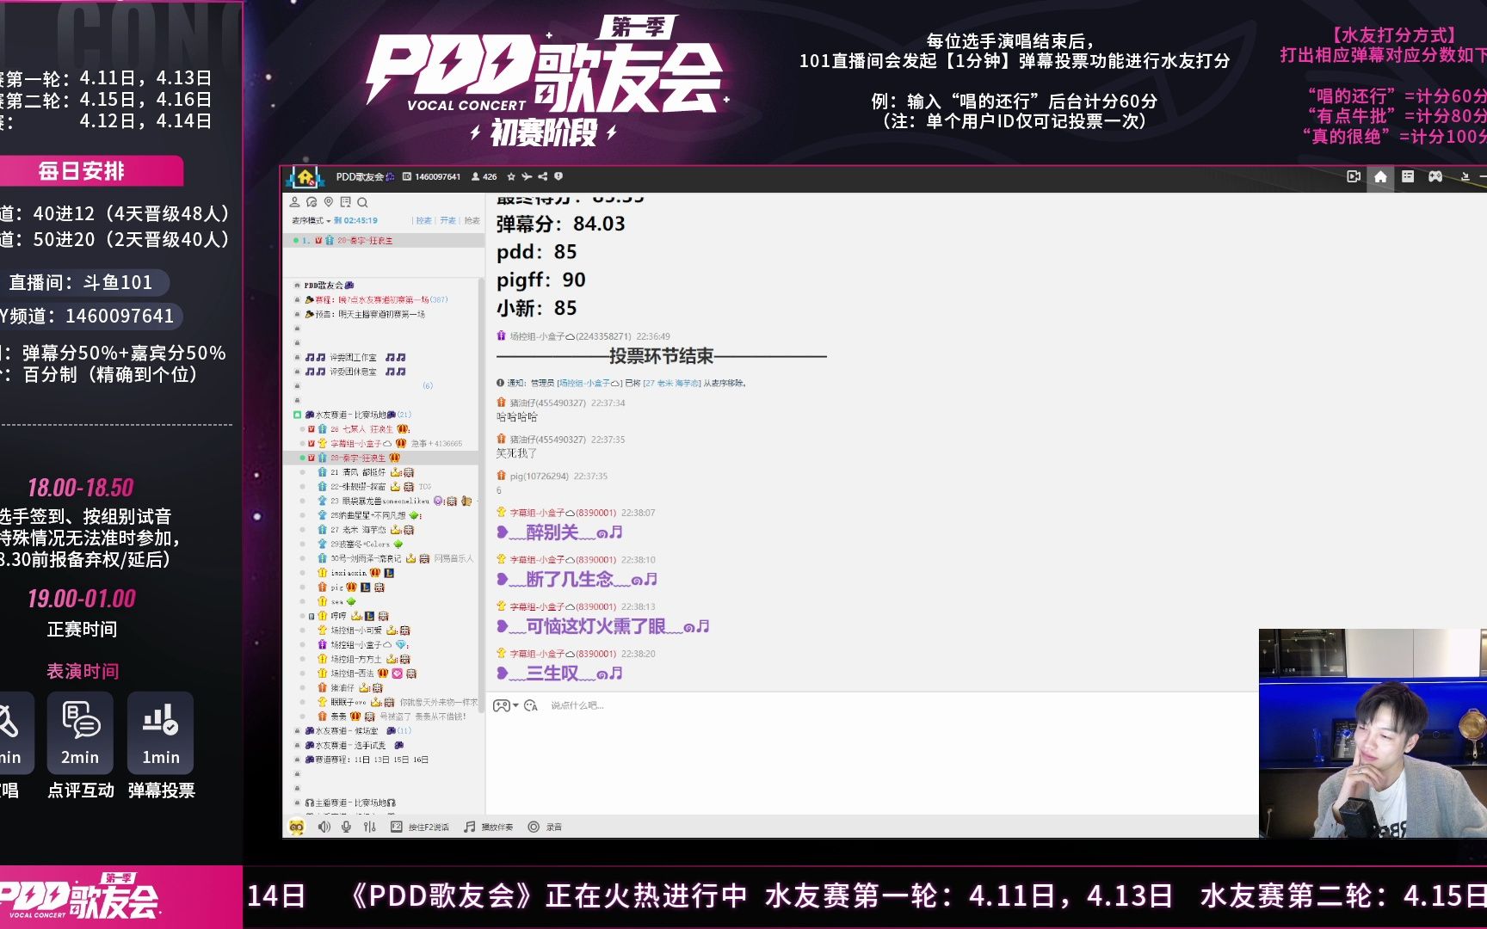
Task: Click the 控麦 link
Action: (x=423, y=220)
